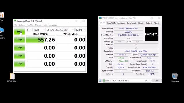This screenshot has width=184, height=103.
Task: Minimize the CrystalDiskMark window
Action: [69, 21]
